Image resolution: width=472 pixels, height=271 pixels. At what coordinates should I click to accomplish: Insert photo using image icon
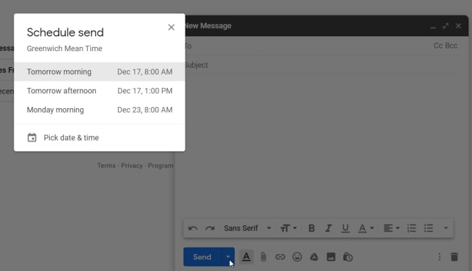[x=331, y=257]
